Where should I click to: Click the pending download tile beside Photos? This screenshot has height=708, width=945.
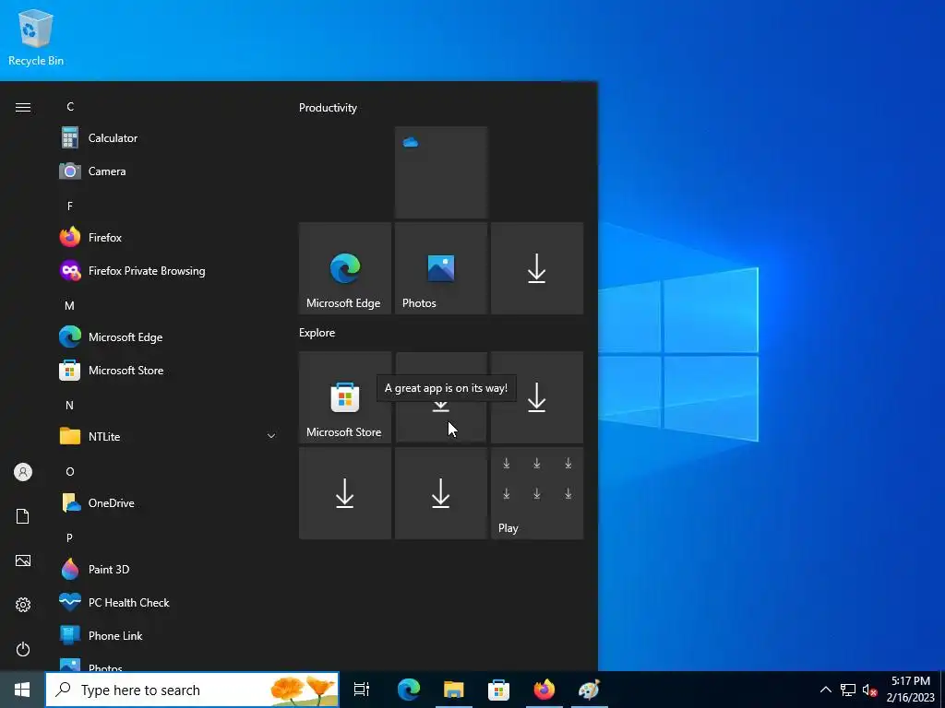pos(537,268)
